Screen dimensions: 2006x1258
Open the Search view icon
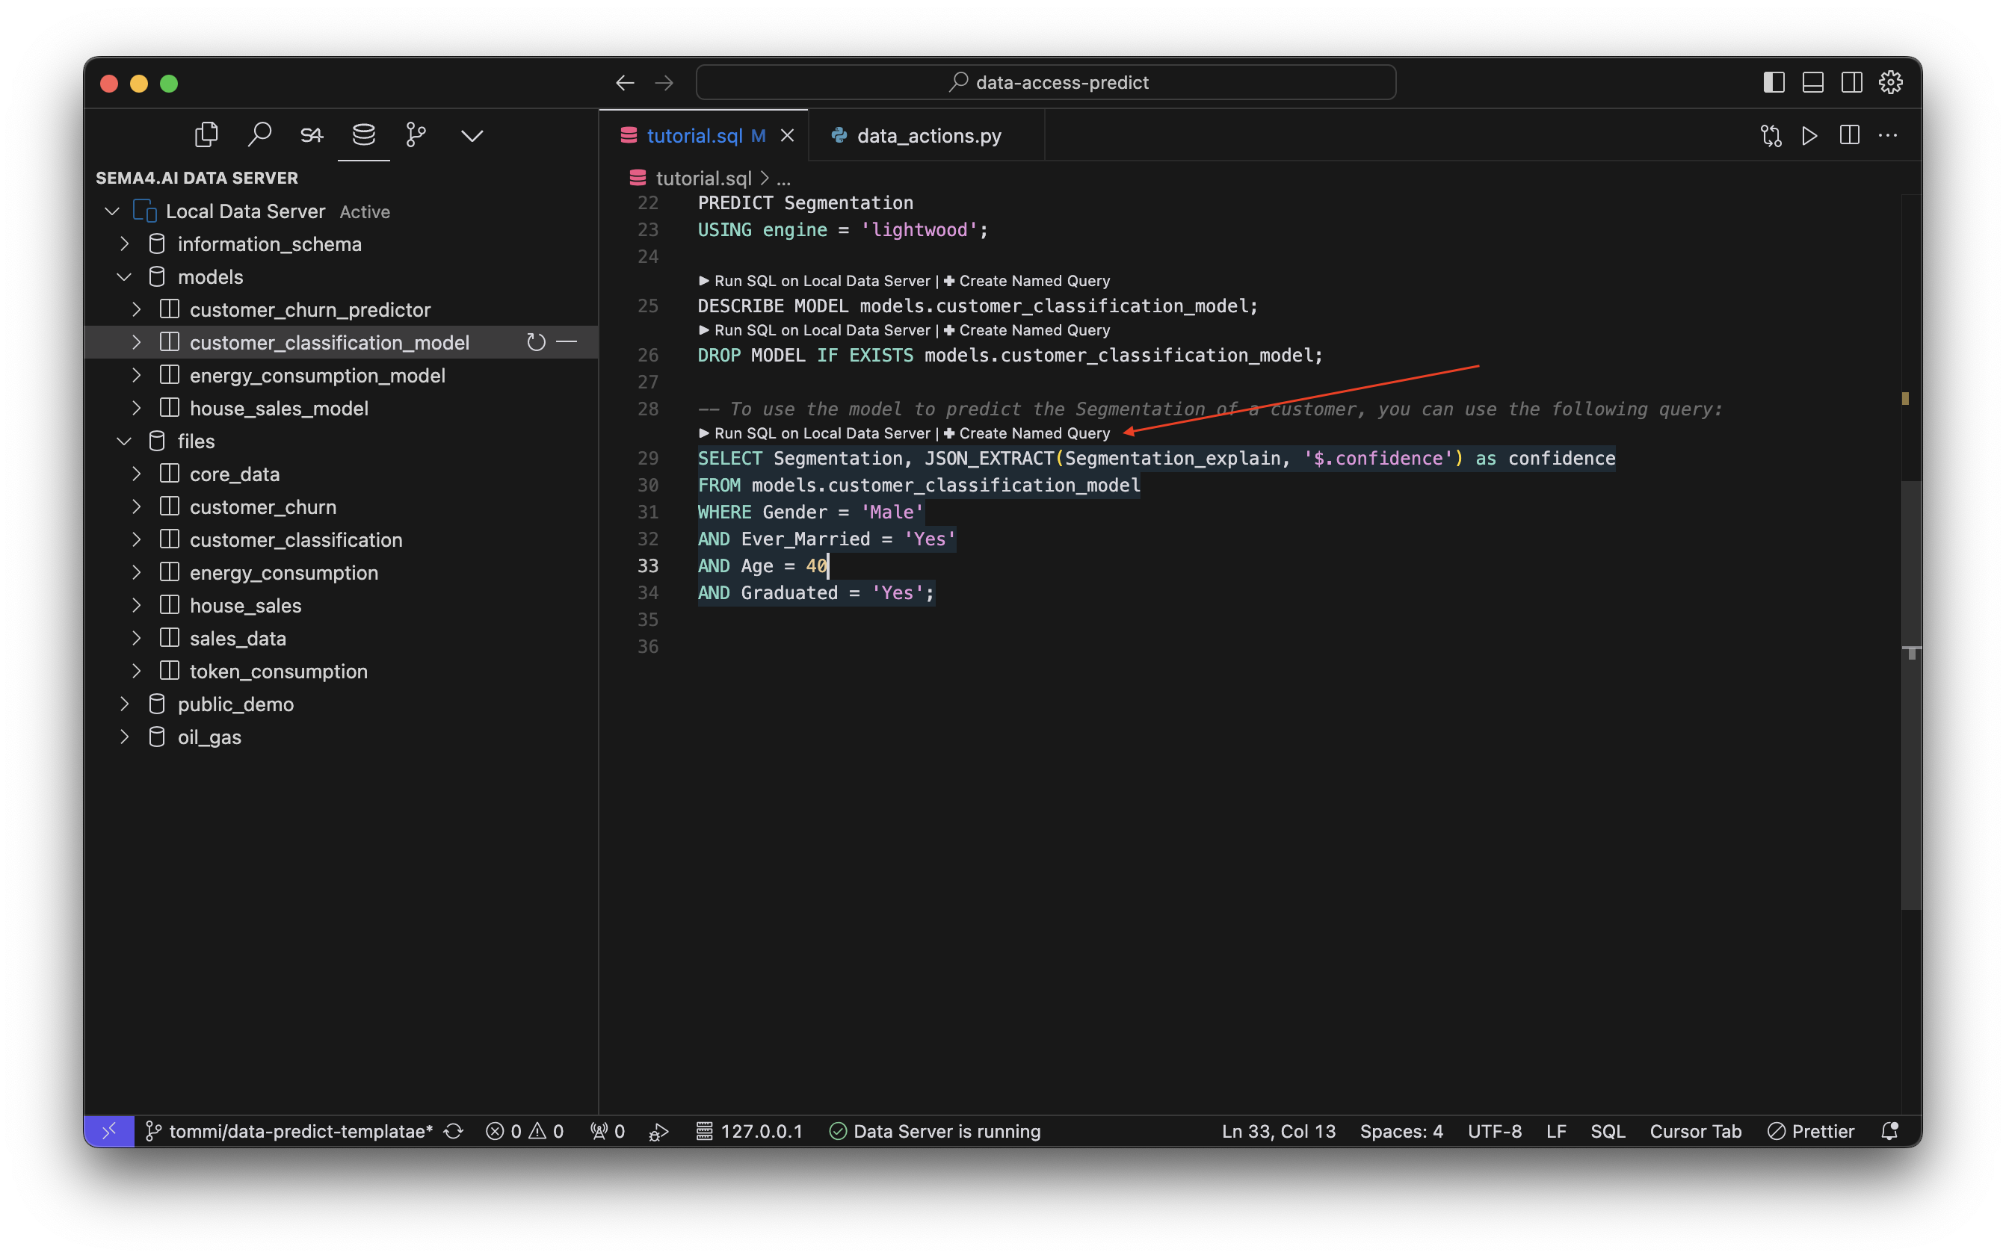click(x=259, y=134)
